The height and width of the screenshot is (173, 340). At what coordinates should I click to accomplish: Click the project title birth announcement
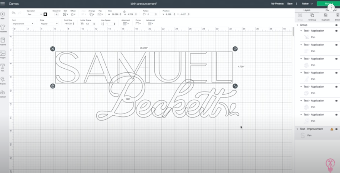tap(144, 4)
